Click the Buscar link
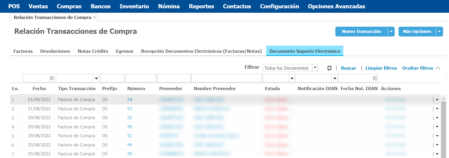Screen dimensions: 449x158 (x=348, y=68)
